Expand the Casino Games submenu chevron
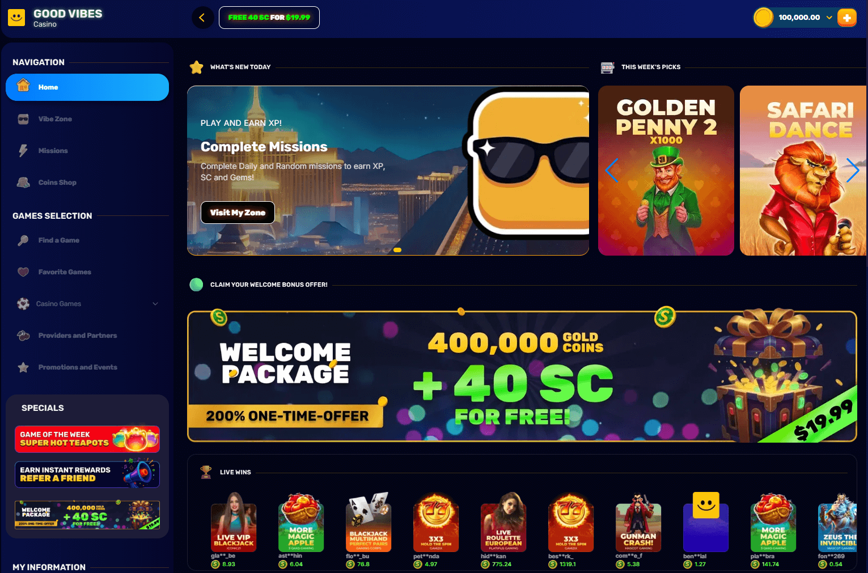The width and height of the screenshot is (868, 573). [x=155, y=304]
